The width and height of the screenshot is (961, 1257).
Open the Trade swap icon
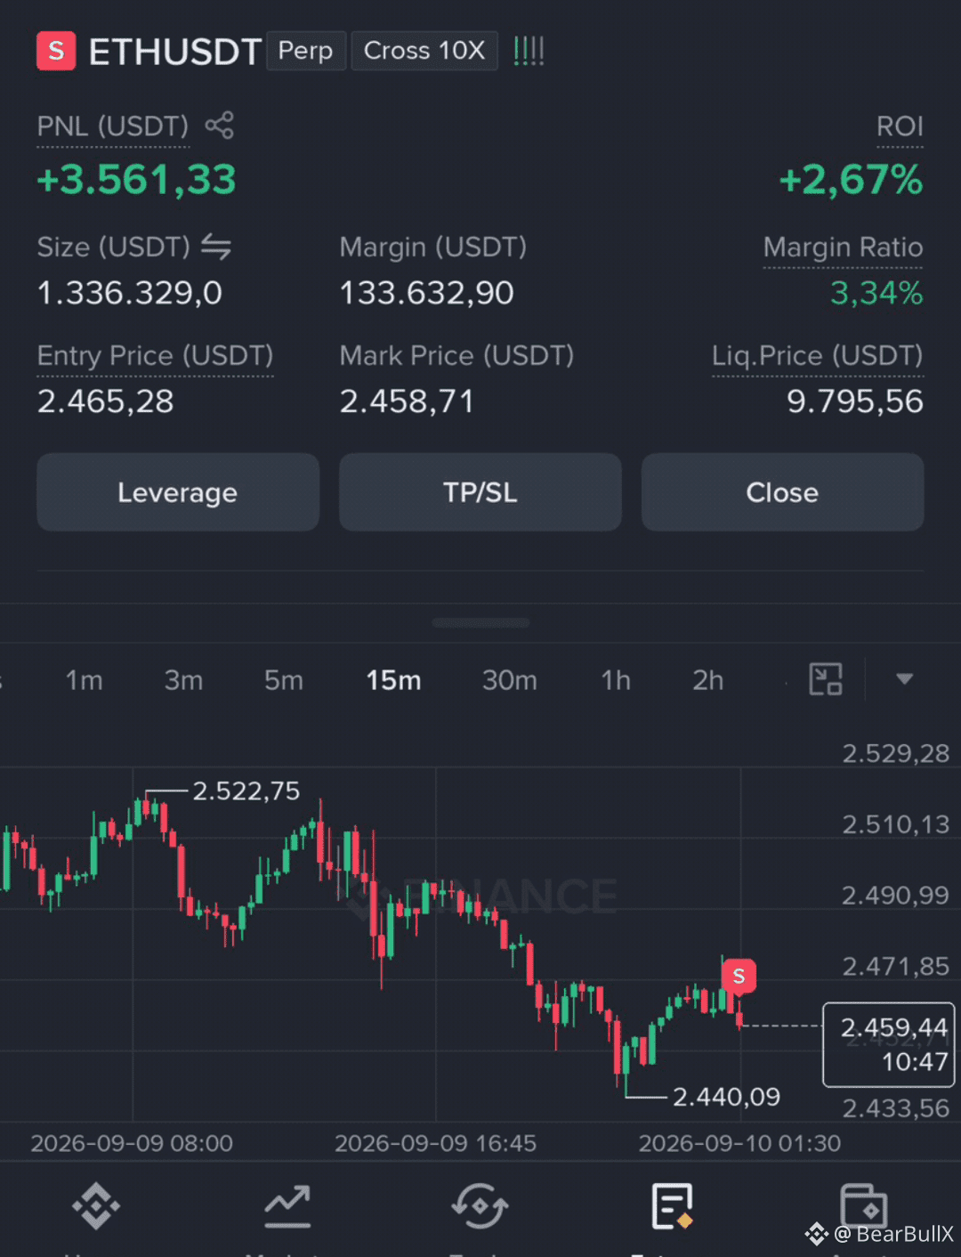click(480, 1206)
